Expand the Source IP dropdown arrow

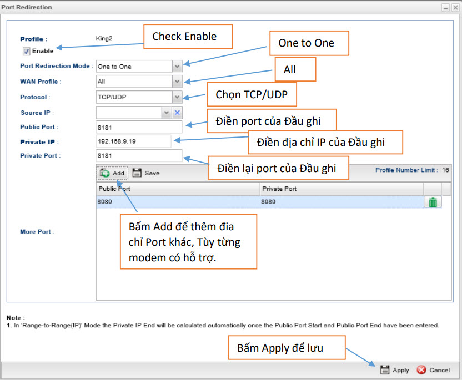coord(166,113)
